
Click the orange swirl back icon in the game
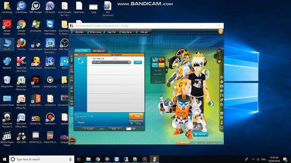(221, 31)
